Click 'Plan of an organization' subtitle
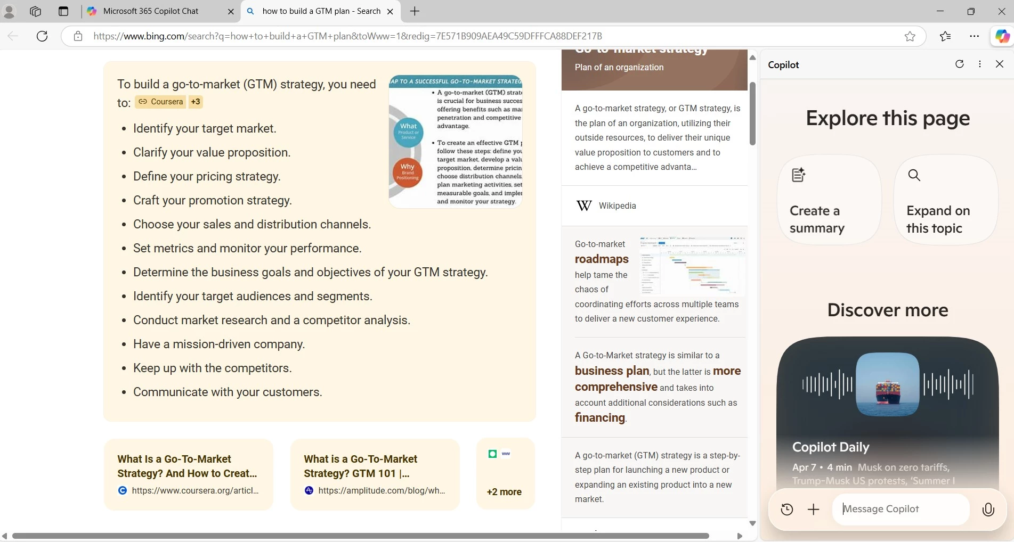 point(619,68)
